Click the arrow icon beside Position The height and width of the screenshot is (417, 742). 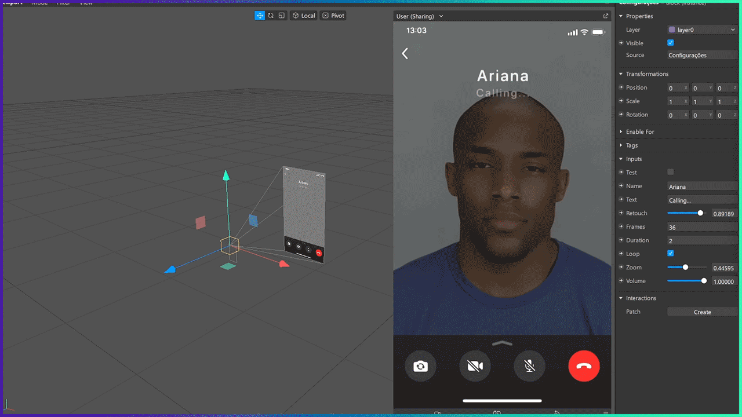click(x=621, y=87)
